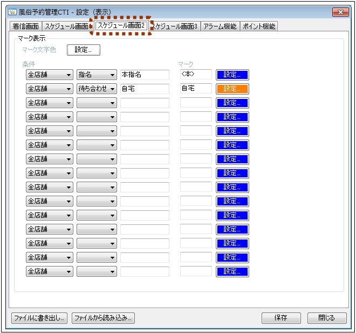
Task: Open the empty condition dropdown in third row
Action: click(x=97, y=103)
